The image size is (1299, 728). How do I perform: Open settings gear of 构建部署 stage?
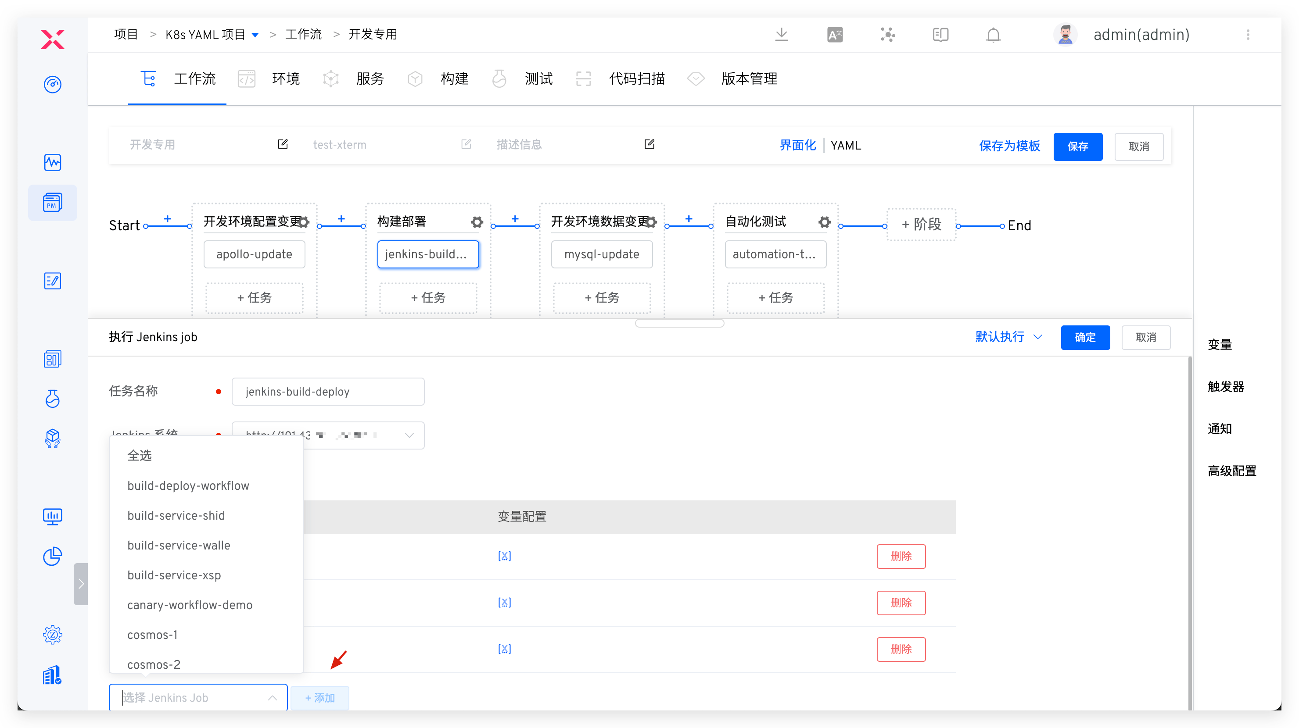pos(477,221)
